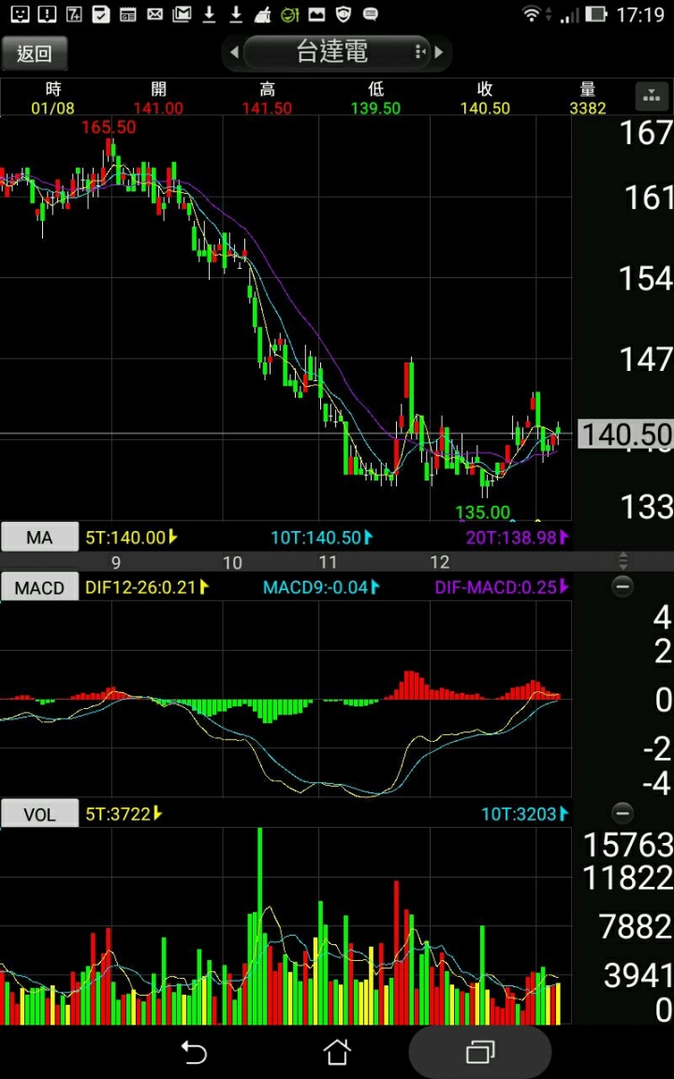674x1079 pixels.
Task: Tap the cellular signal strength icon
Action: click(570, 14)
